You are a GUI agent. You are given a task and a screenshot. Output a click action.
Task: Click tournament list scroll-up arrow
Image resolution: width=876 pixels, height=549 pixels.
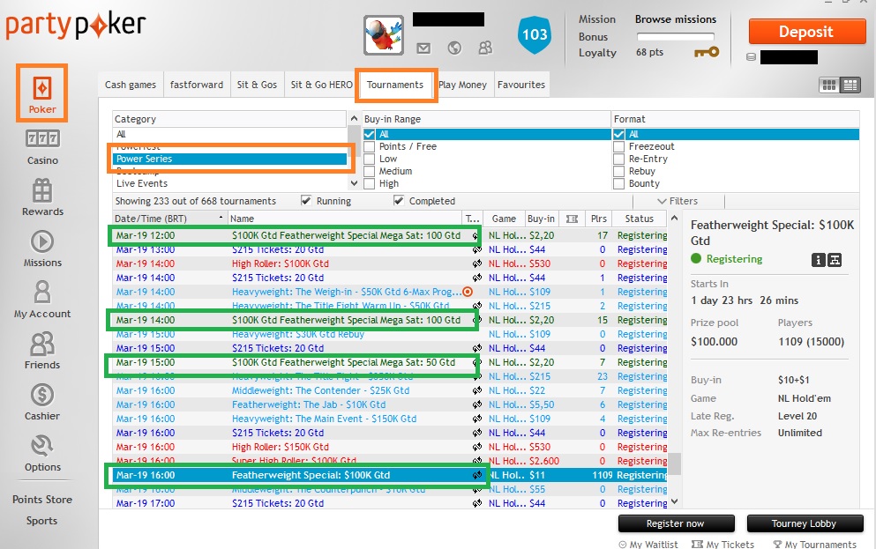click(x=674, y=219)
